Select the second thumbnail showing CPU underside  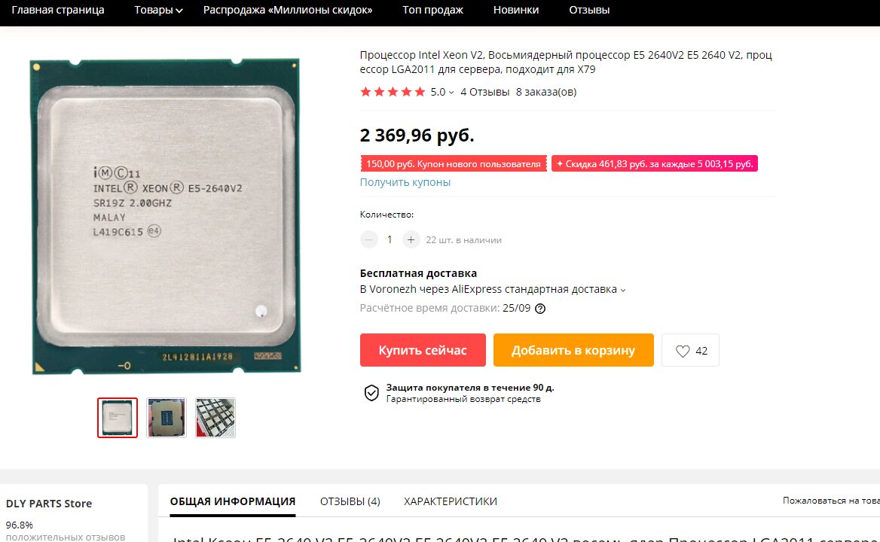tap(167, 418)
